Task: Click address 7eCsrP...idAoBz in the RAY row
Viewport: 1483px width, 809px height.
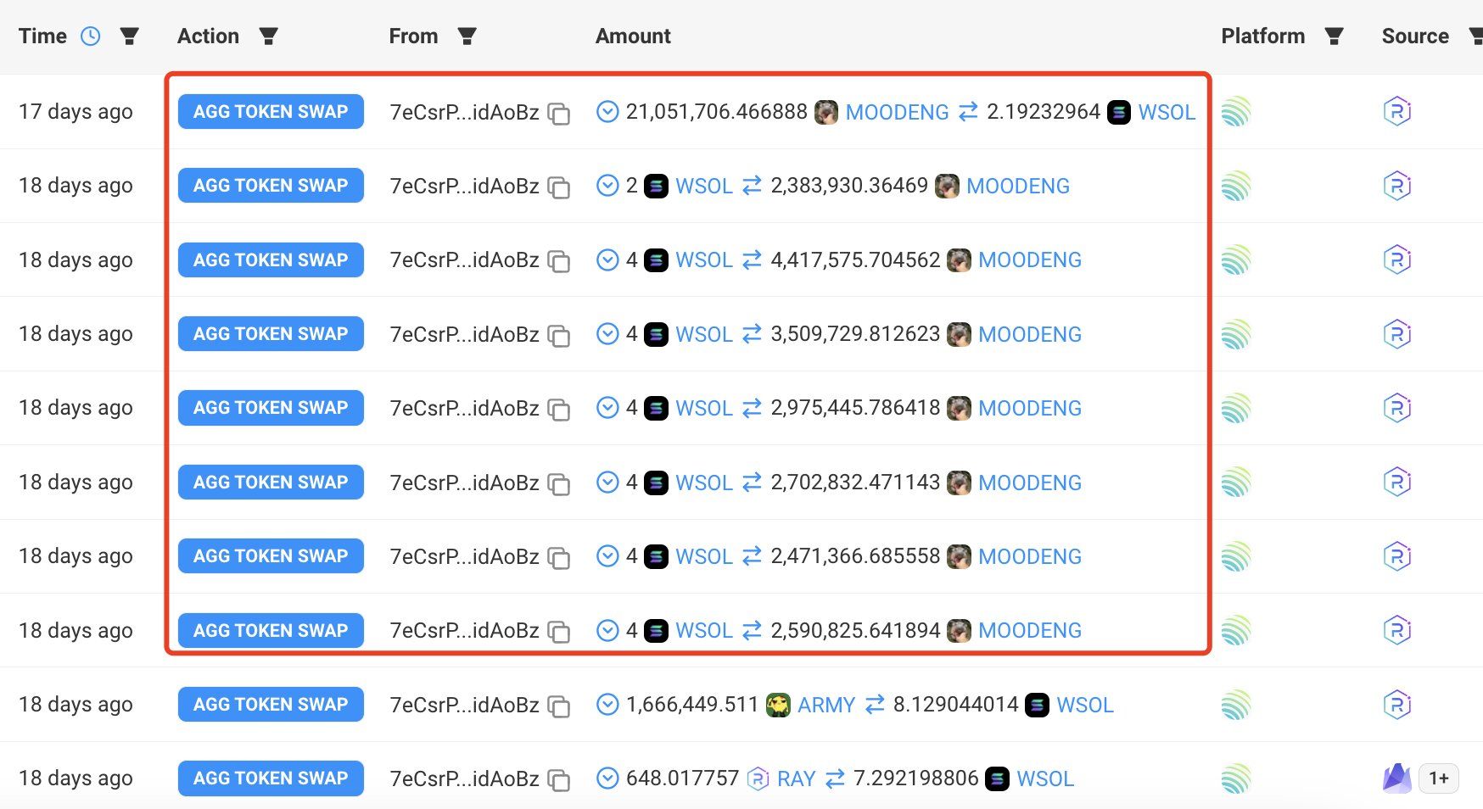Action: click(464, 778)
